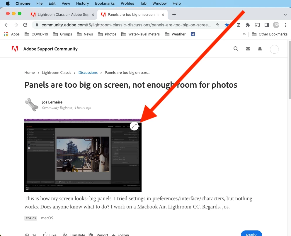The width and height of the screenshot is (291, 236).
Task: Open the Photos bookmarks folder
Action: pos(107,34)
